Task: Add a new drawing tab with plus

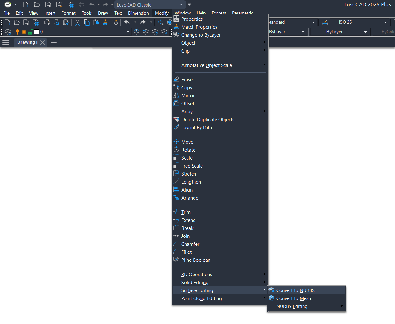Action: [x=54, y=42]
